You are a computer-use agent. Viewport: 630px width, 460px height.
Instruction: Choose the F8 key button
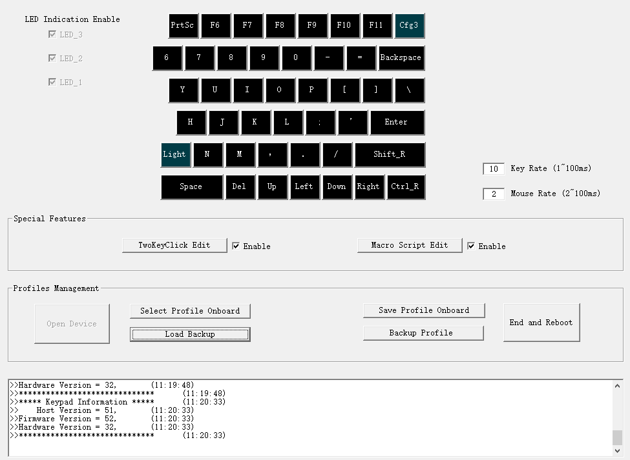280,26
